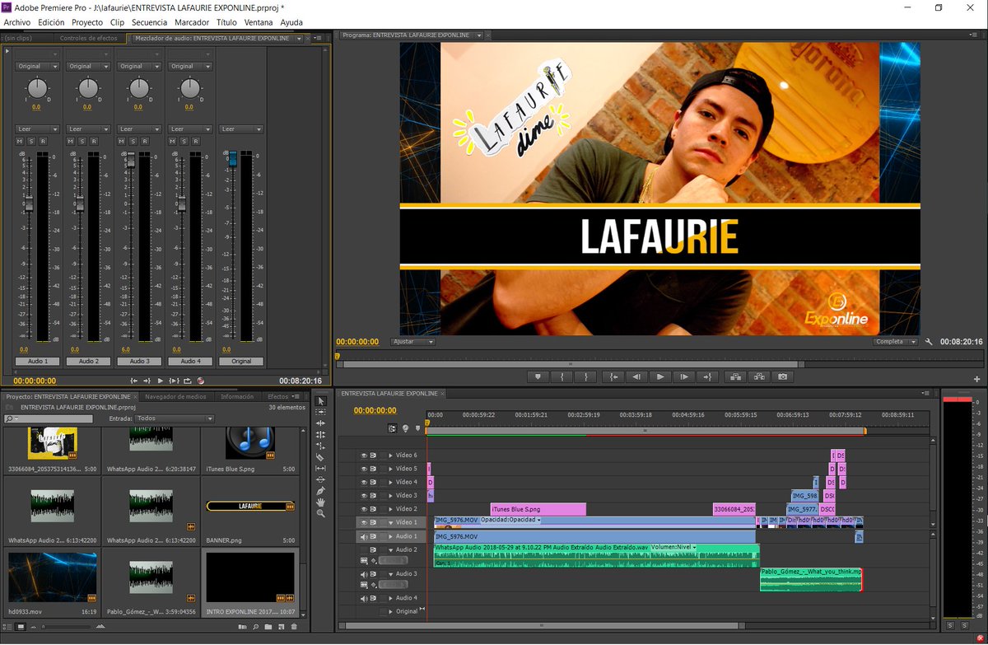Mute the Audio 1 track speaker
The image size is (988, 645).
pyautogui.click(x=363, y=536)
